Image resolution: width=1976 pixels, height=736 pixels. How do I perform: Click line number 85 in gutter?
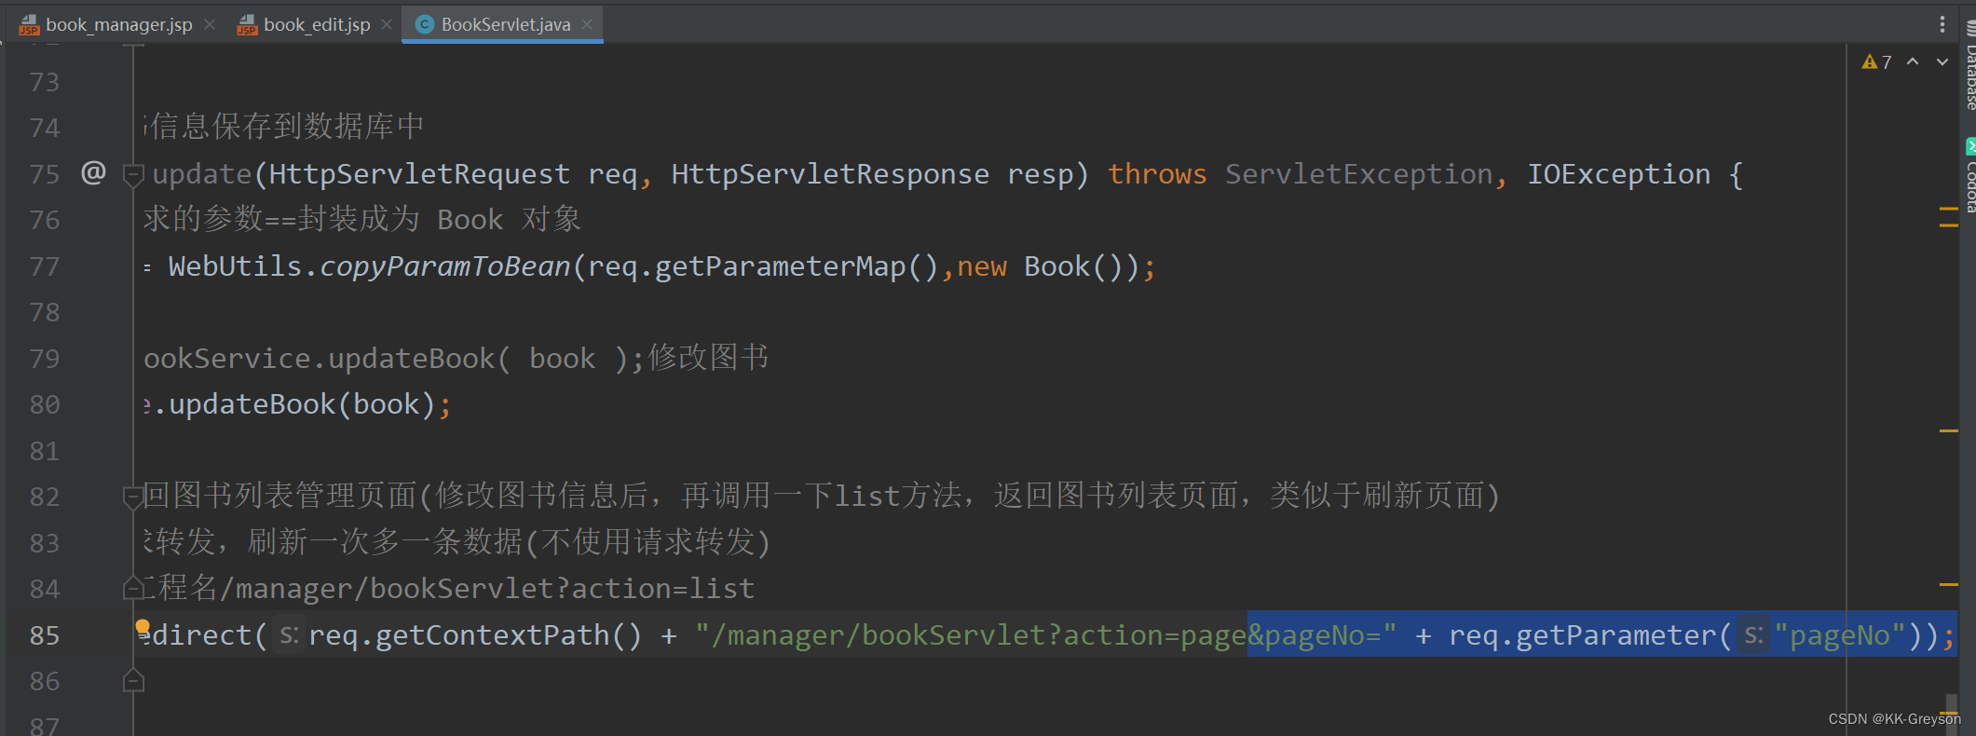pos(45,635)
